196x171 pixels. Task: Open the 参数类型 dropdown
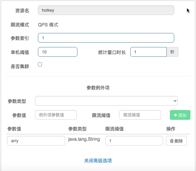[106, 101]
